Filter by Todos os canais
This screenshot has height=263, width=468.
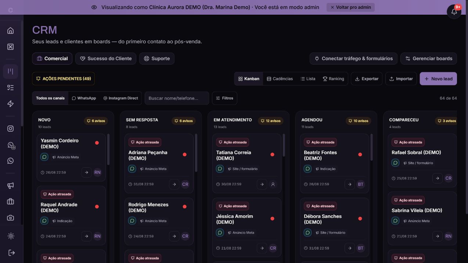point(50,98)
